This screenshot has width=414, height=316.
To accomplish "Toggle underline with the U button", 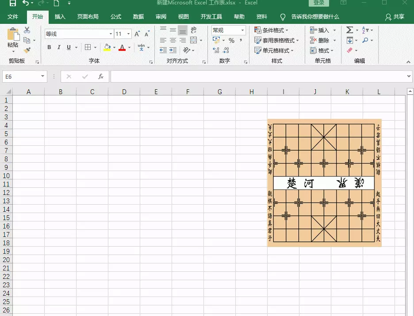I will 69,47.
